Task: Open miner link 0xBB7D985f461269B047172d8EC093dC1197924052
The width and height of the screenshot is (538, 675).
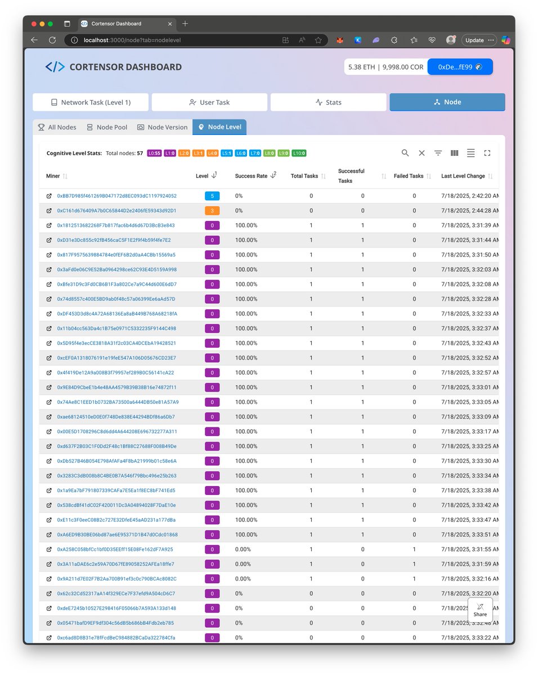Action: click(116, 196)
